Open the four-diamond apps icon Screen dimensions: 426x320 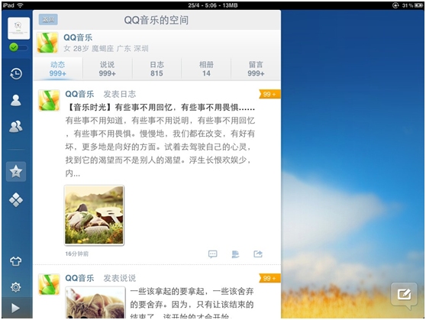(x=16, y=200)
